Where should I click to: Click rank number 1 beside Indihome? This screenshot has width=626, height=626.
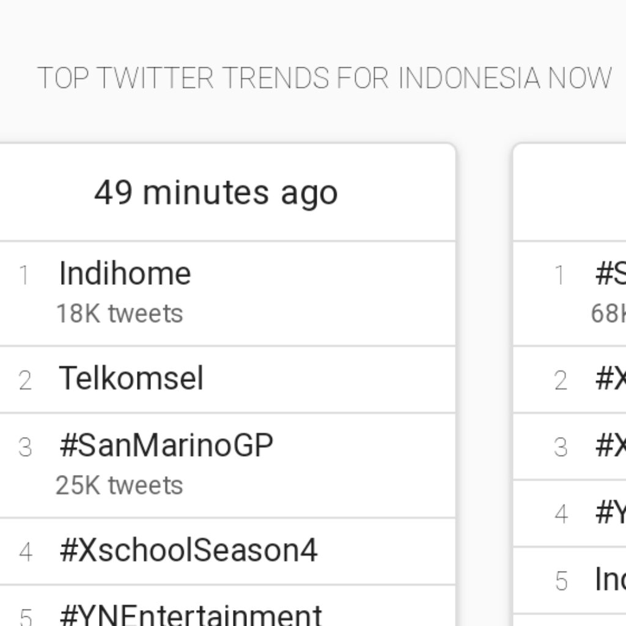click(24, 276)
